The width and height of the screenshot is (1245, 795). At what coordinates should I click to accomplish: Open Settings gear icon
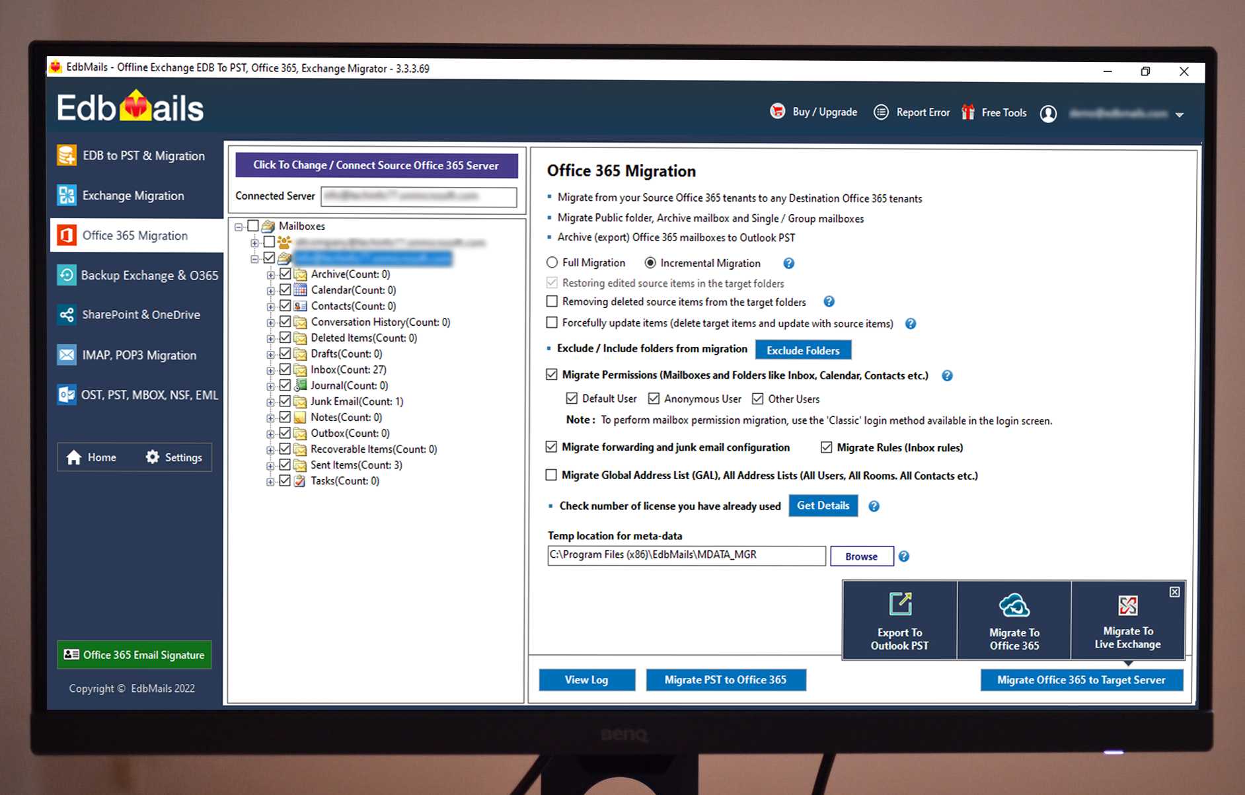(153, 457)
